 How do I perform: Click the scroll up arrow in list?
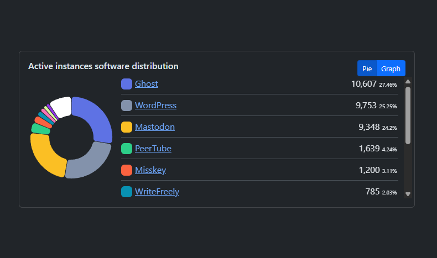click(x=408, y=82)
